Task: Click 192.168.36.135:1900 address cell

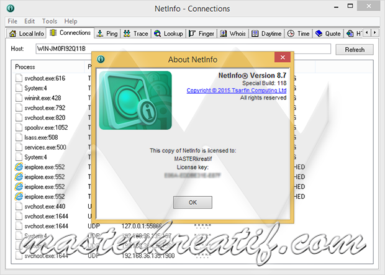Action: (x=148, y=256)
